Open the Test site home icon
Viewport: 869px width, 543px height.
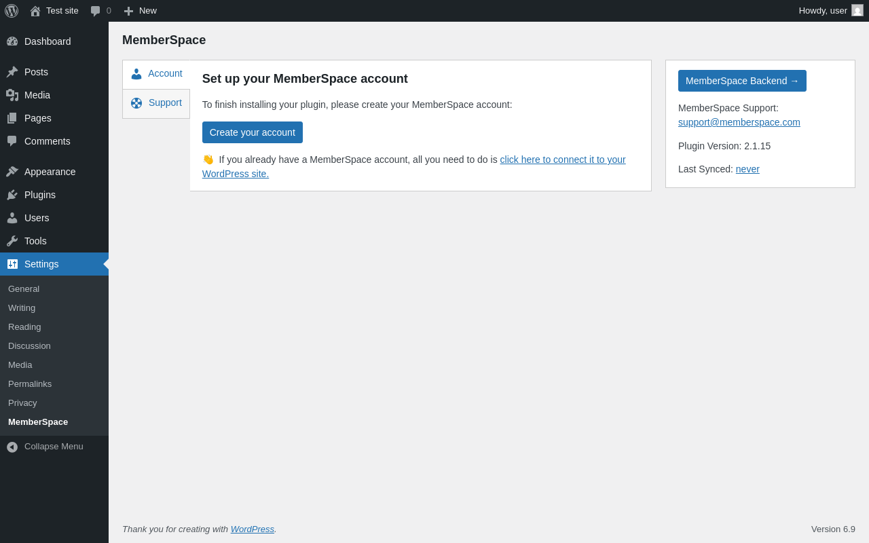pos(35,11)
